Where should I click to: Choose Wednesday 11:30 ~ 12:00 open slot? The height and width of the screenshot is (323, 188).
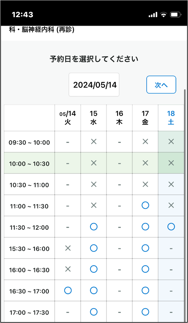[94, 227]
